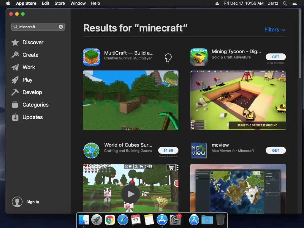Open Mining Tycoon - Dig... title
This screenshot has width=304, height=228.
tap(236, 51)
